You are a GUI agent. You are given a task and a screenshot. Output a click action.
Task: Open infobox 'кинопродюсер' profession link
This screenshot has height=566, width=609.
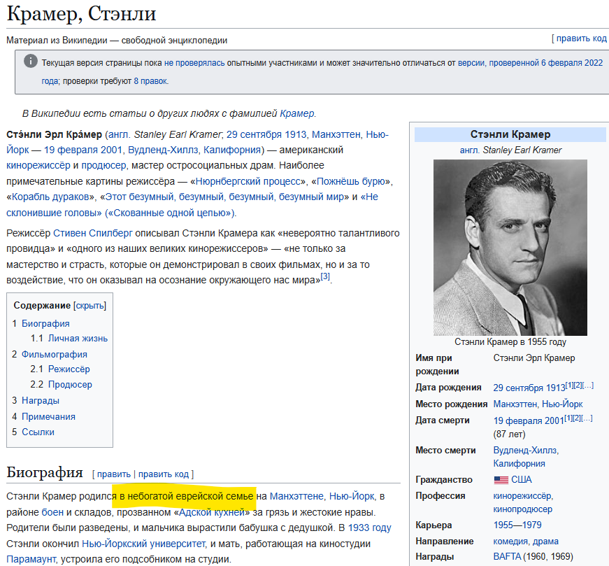click(x=523, y=509)
